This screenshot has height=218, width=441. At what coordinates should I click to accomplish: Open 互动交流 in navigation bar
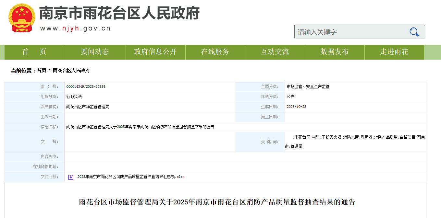[275, 52]
